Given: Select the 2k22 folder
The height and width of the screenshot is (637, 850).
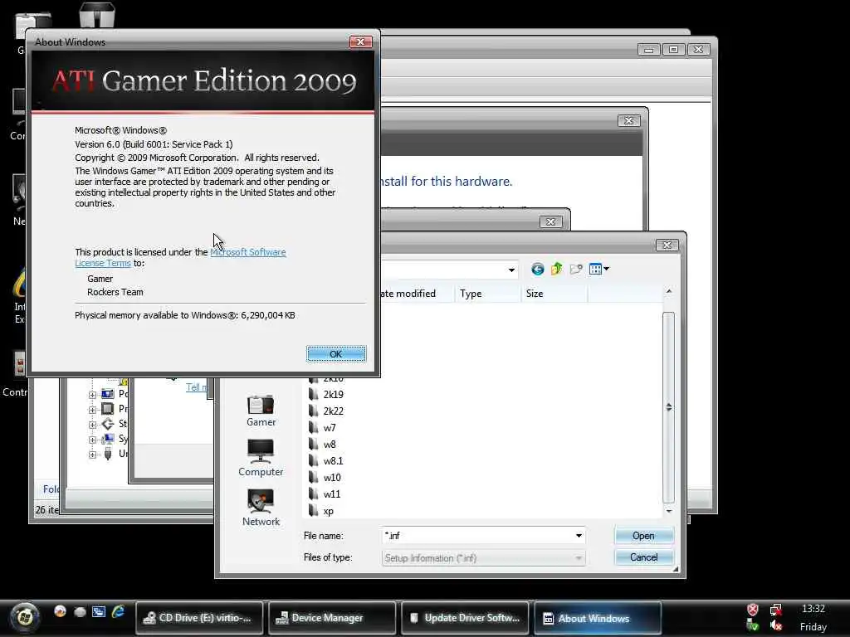Looking at the screenshot, I should [x=333, y=411].
